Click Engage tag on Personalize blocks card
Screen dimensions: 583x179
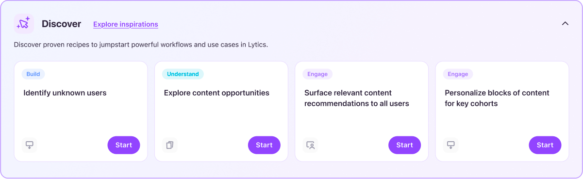pos(458,74)
